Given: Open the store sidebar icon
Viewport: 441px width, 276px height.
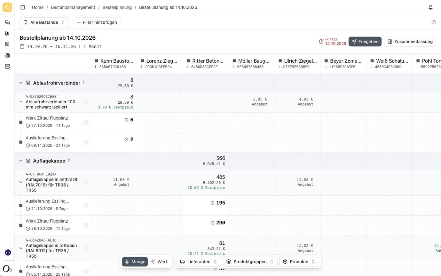Looking at the screenshot, I should click(x=7, y=45).
